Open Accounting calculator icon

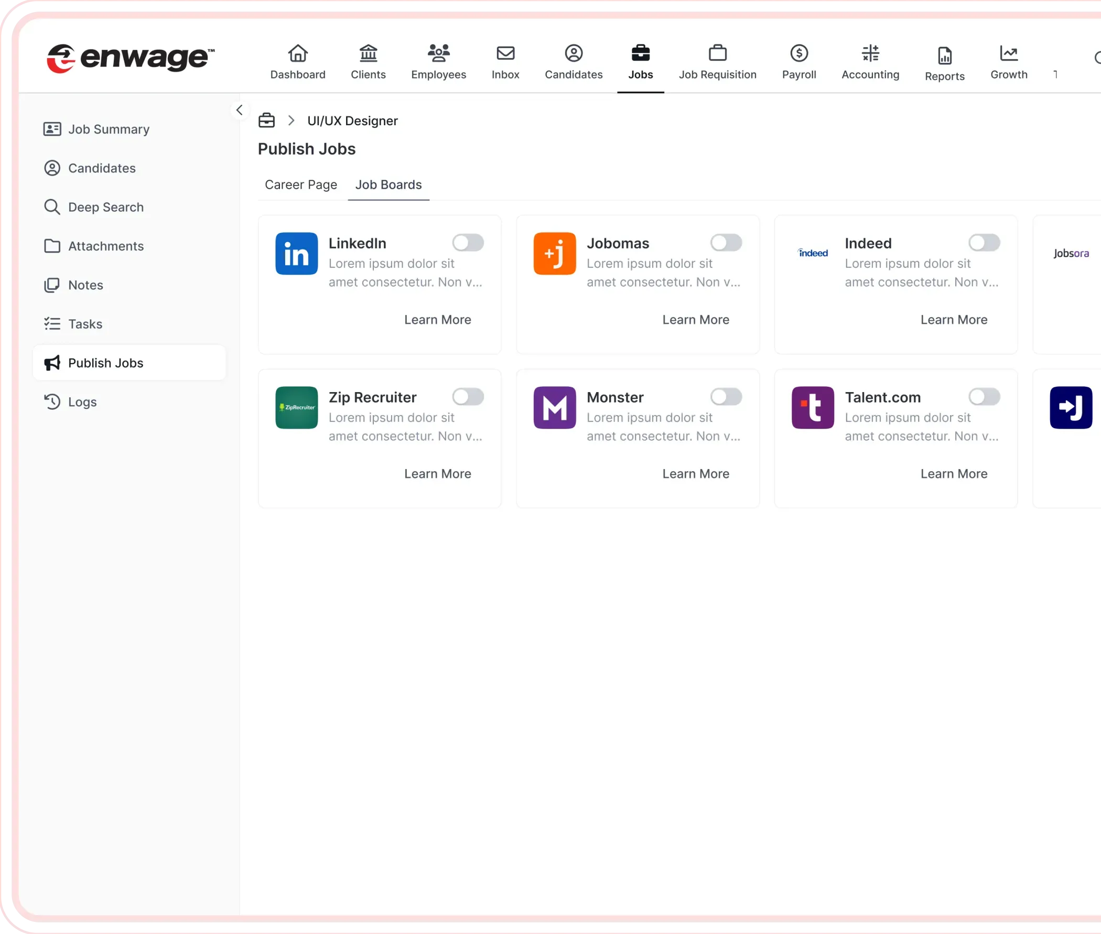[870, 53]
